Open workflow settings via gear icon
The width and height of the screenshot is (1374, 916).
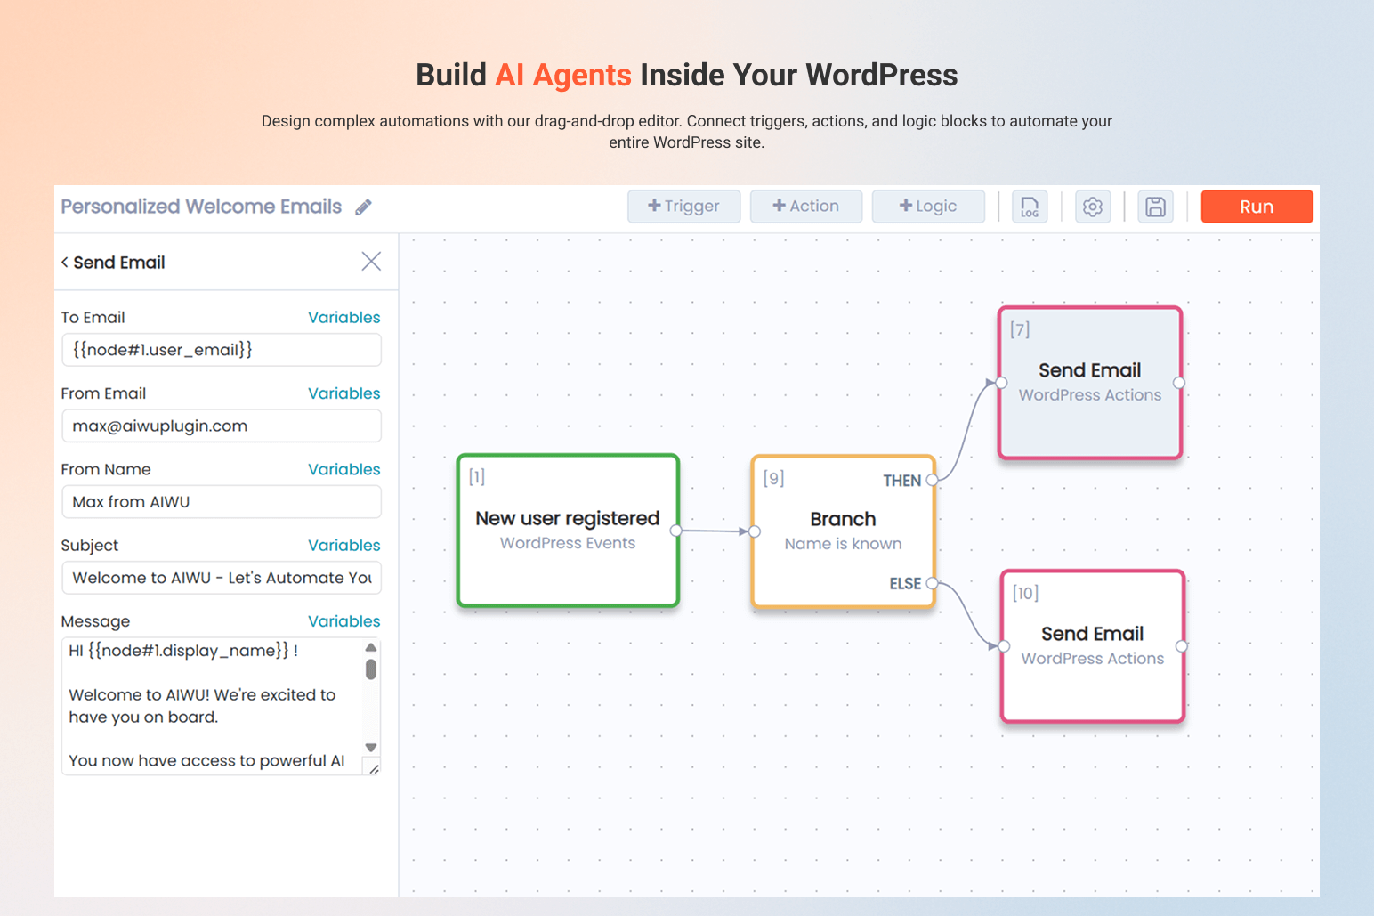[x=1093, y=207]
